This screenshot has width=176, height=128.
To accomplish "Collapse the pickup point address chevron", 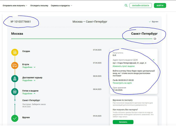I will [153, 60].
